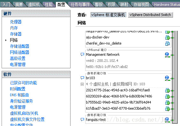180x126 pixels.
Task: Select the fanguiju-test port group
Action: coord(96,120)
